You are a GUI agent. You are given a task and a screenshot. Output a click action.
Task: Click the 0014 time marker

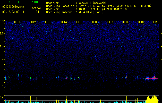tap(64, 22)
